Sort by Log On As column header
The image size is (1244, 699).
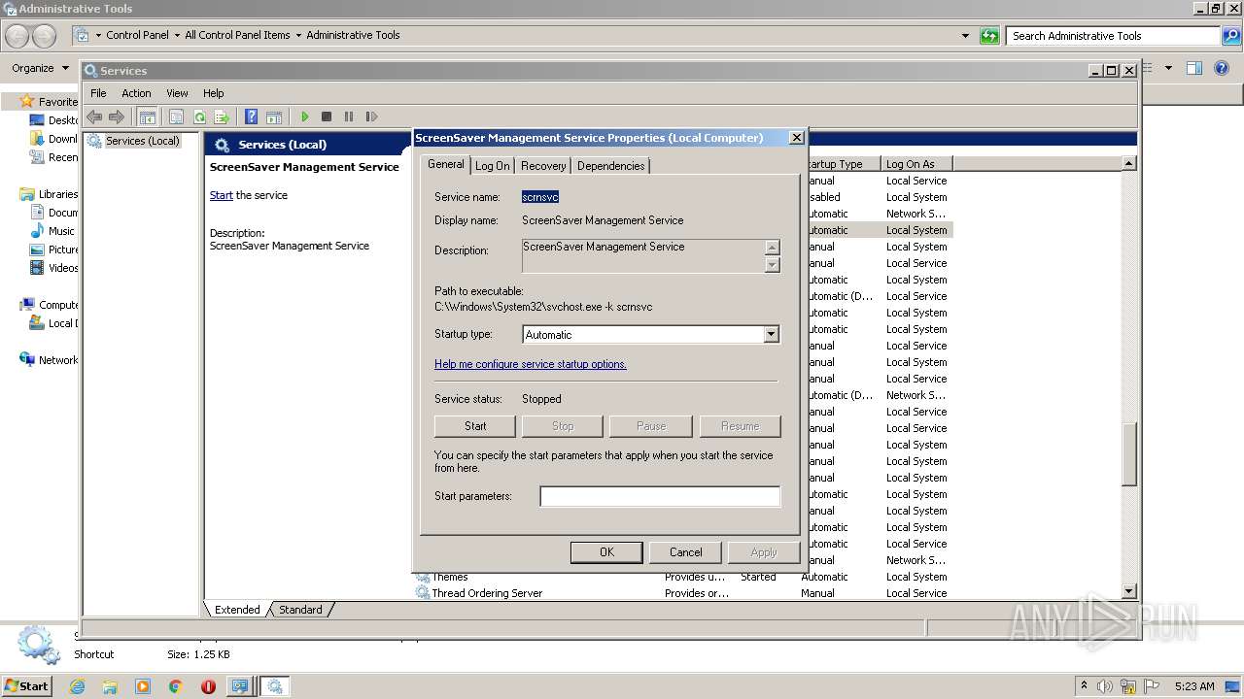click(x=916, y=164)
